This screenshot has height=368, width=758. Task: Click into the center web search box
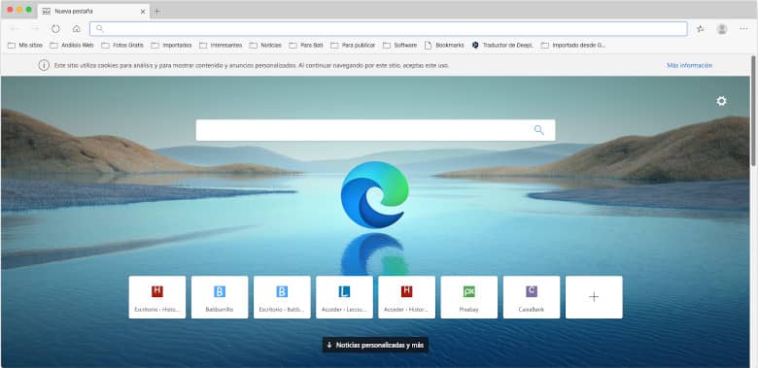click(x=376, y=130)
